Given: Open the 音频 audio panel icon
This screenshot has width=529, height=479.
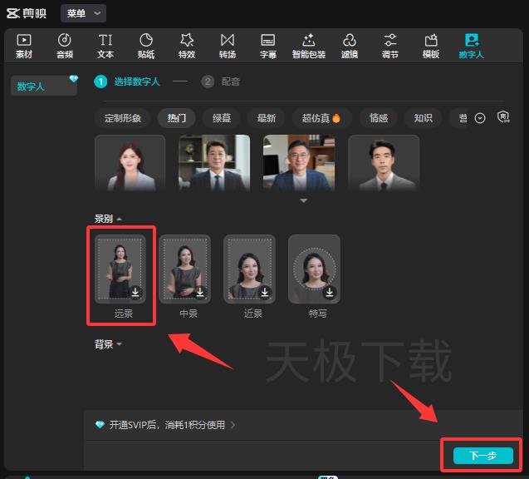Looking at the screenshot, I should [65, 46].
